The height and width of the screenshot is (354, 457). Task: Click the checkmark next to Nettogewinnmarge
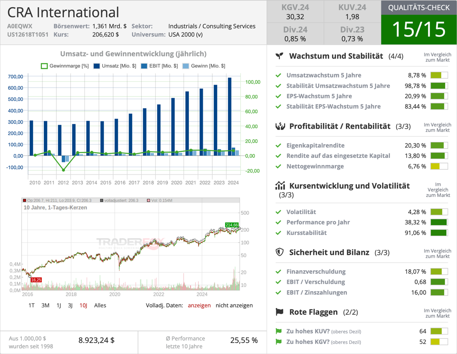[x=279, y=166]
